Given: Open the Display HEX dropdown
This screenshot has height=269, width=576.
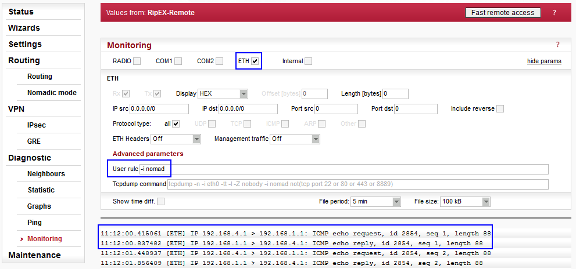Looking at the screenshot, I should coord(223,94).
